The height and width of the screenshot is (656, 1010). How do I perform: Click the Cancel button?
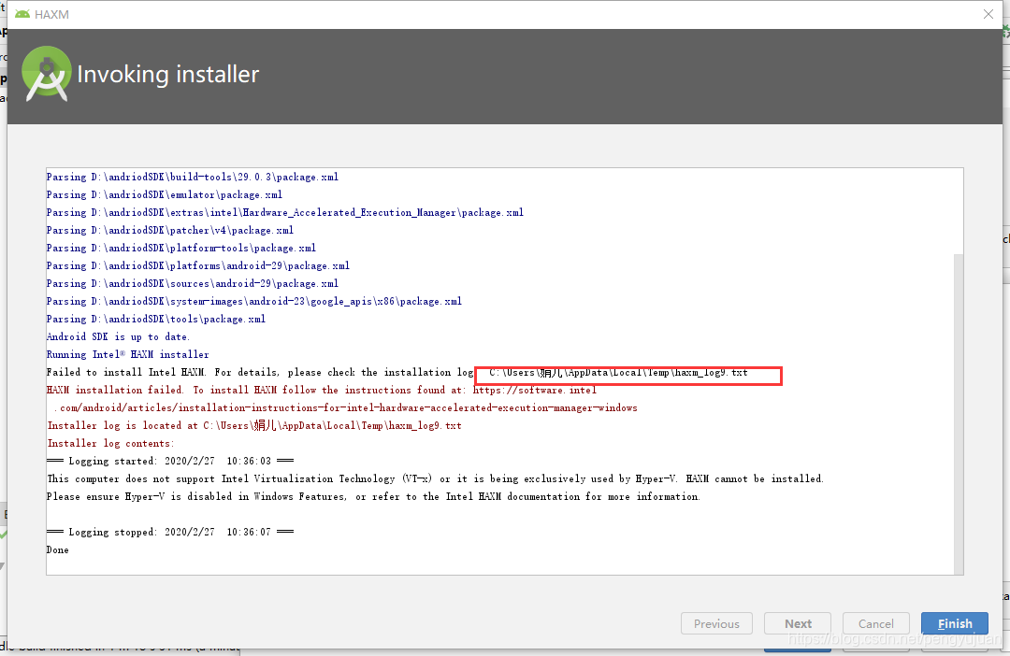click(x=876, y=623)
